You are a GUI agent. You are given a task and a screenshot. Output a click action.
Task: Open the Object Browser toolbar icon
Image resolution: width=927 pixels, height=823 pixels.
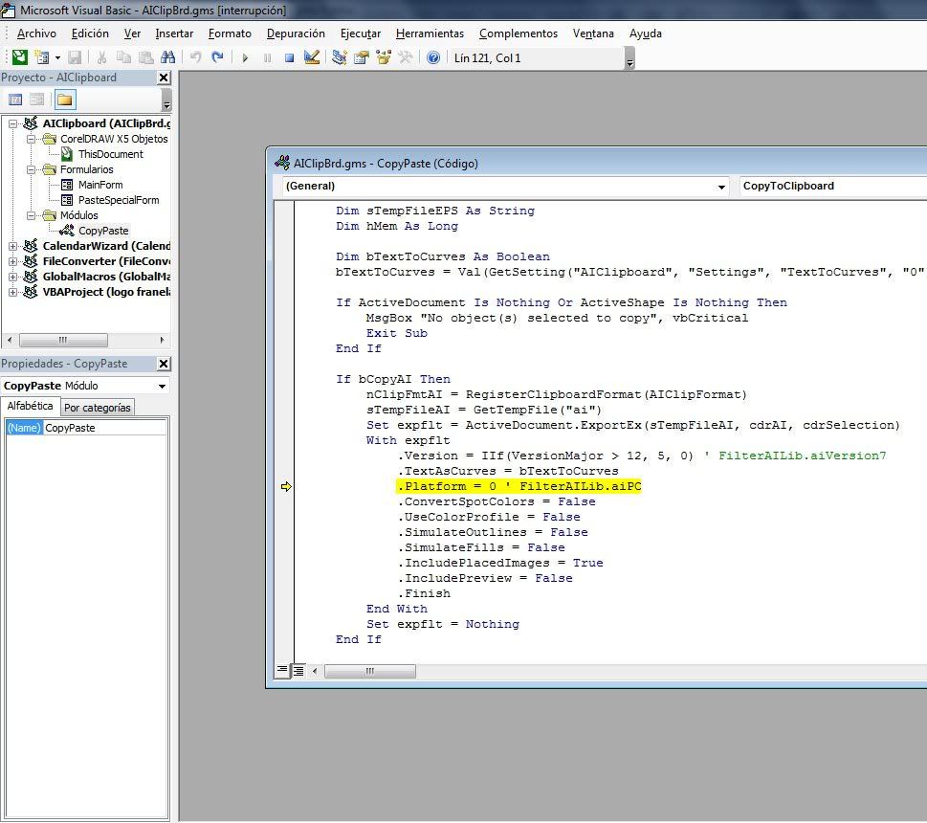tap(384, 57)
